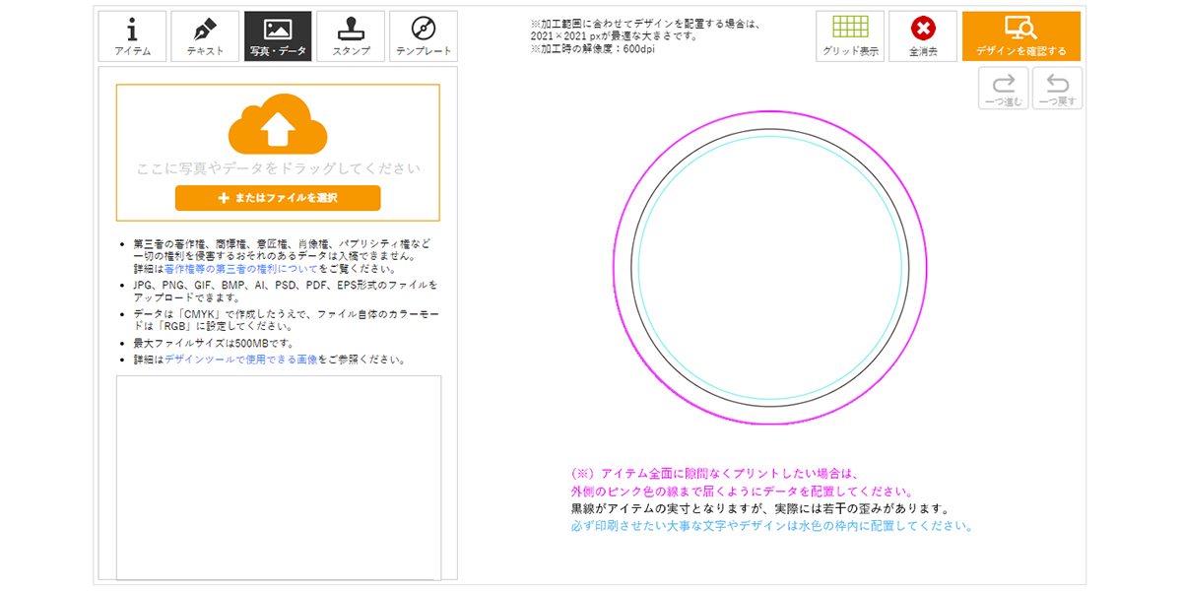1182x591 pixels.
Task: Click the 黒線がアイテムの実寸 notice line
Action: pos(759,509)
